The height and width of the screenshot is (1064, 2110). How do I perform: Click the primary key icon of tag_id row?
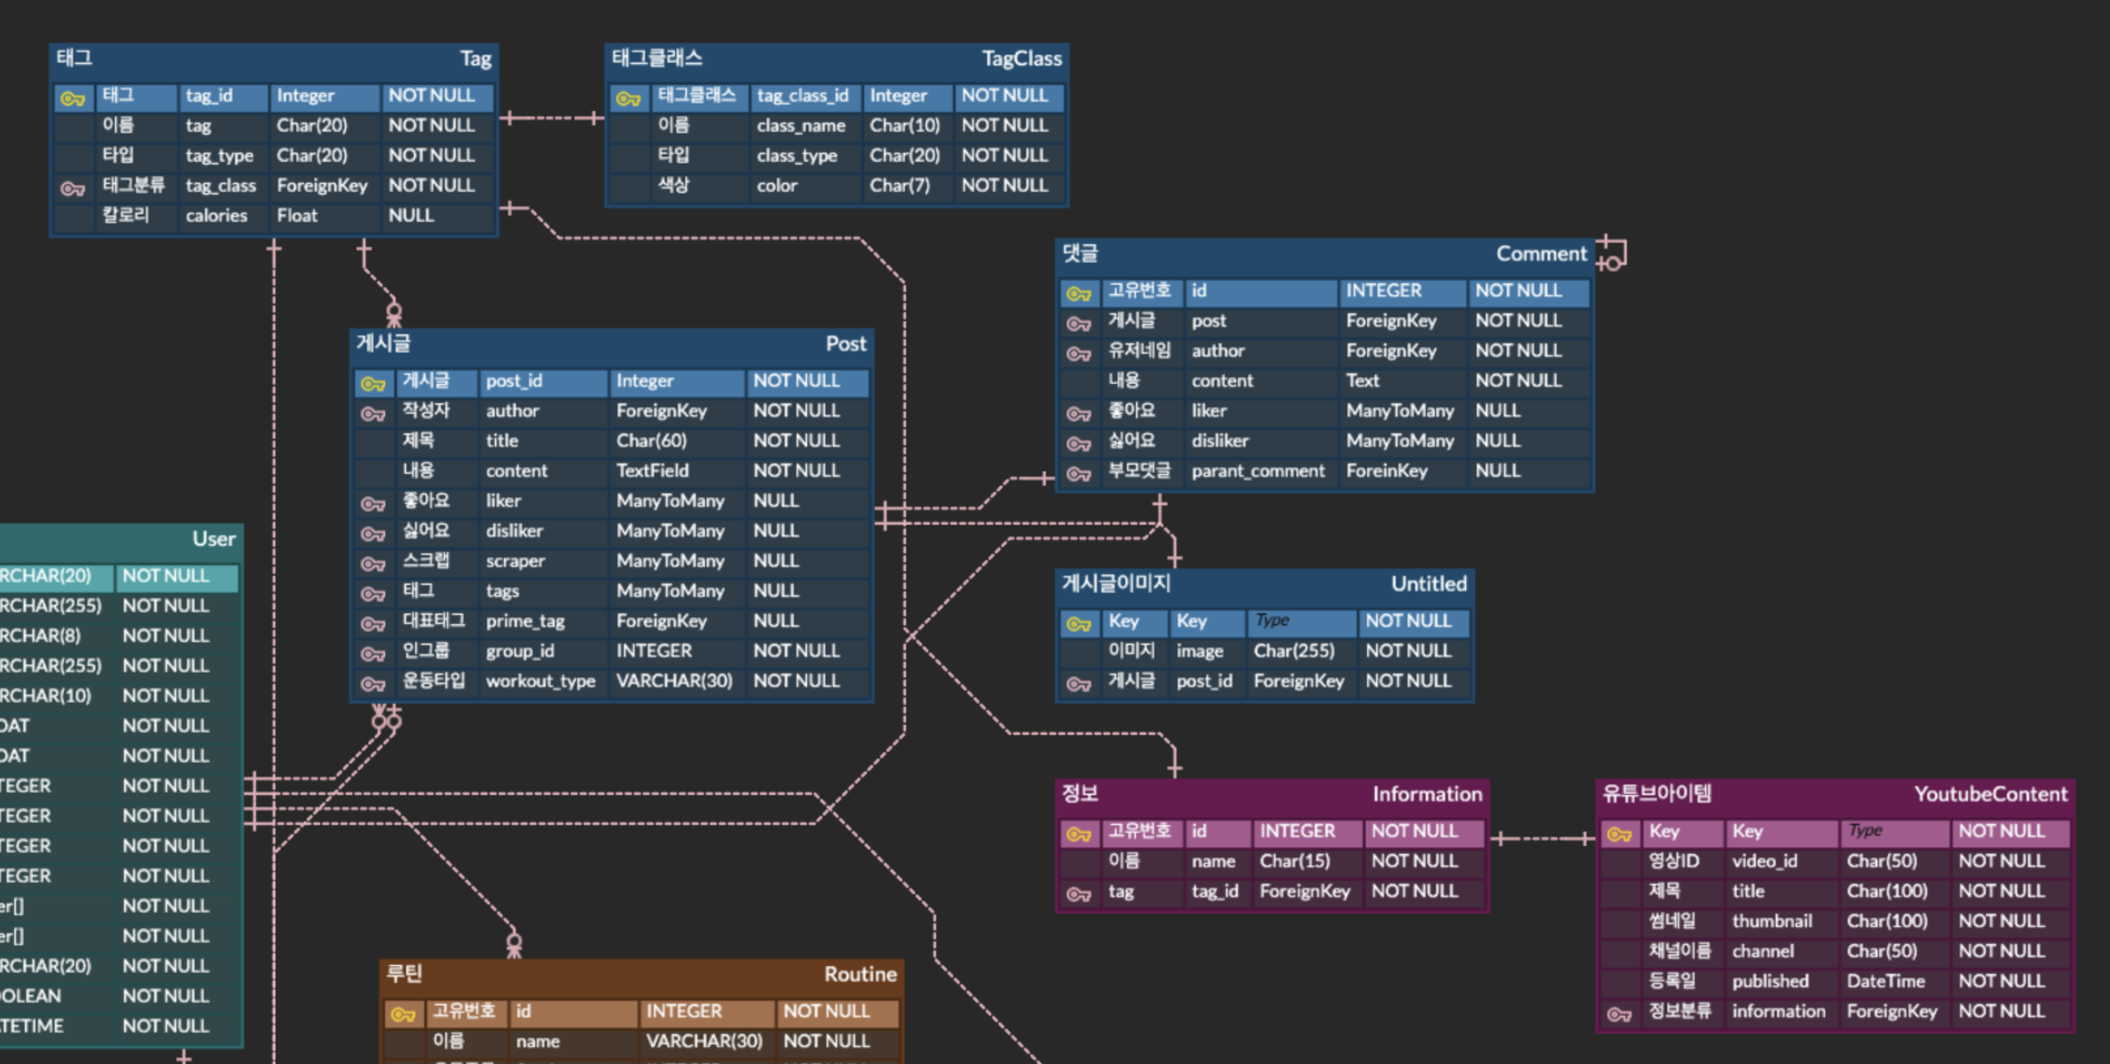point(73,99)
